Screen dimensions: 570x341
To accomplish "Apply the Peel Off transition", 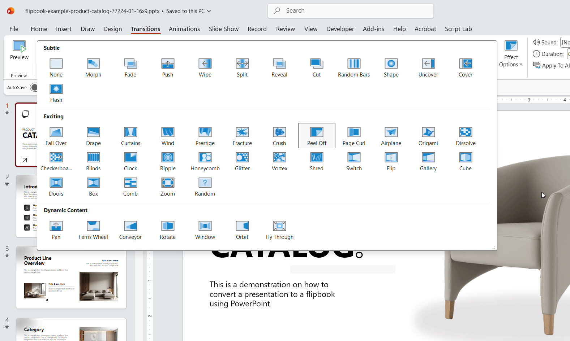I will tap(317, 136).
